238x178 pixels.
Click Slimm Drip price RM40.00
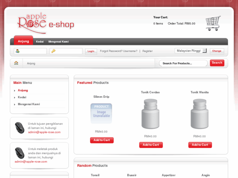pos(101,132)
